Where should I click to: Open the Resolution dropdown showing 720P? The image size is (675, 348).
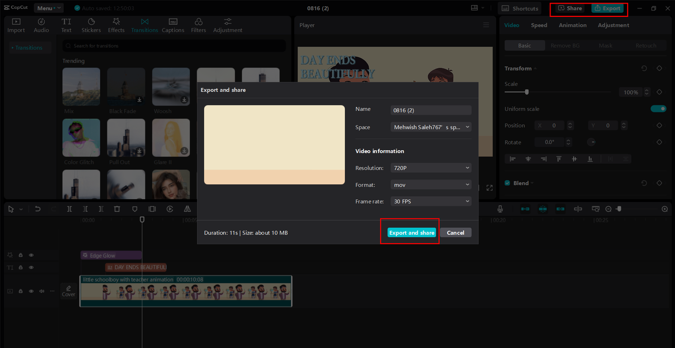click(x=431, y=168)
